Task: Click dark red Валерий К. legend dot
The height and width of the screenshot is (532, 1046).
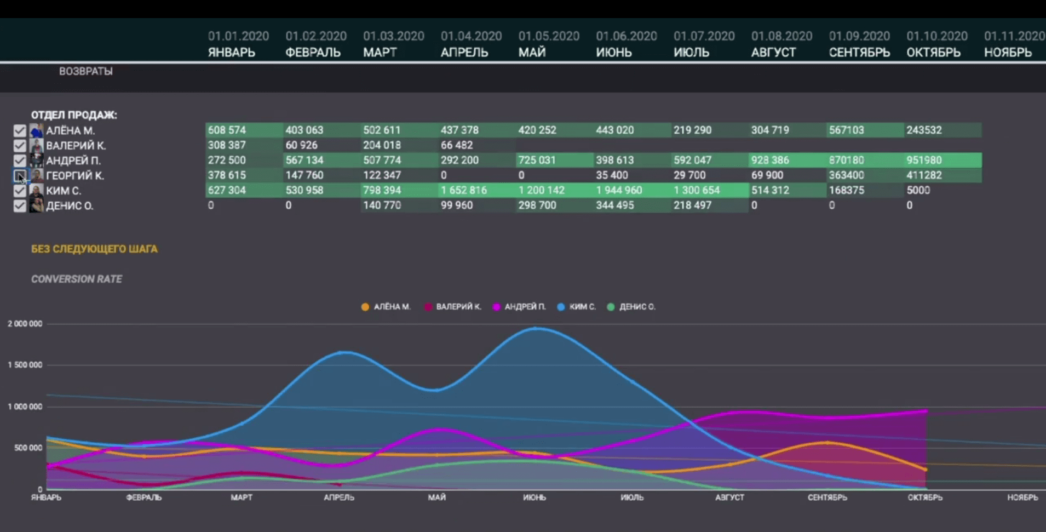Action: point(428,307)
